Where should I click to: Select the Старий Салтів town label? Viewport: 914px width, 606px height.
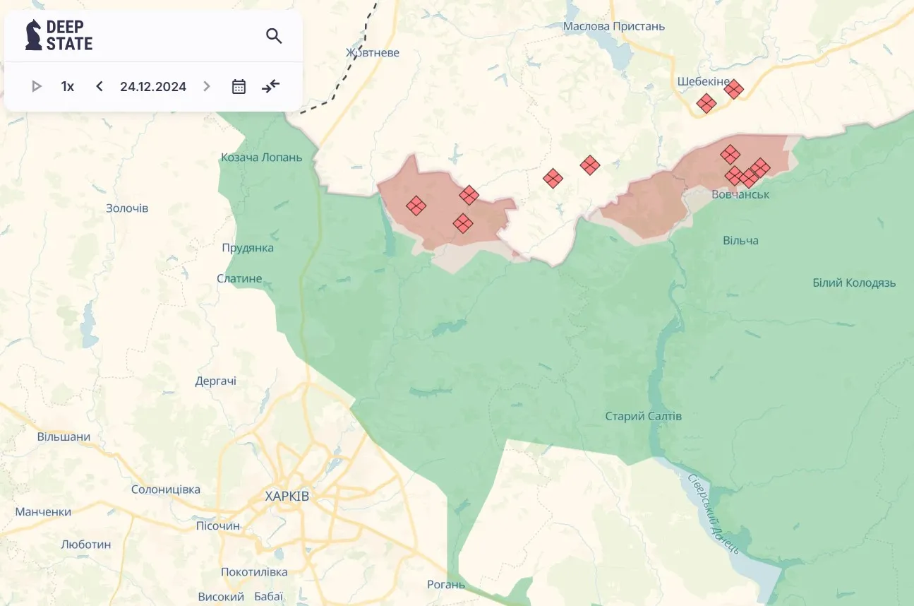tap(644, 415)
